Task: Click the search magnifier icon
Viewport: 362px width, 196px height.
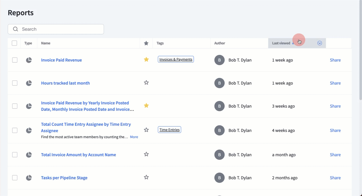Action: (16, 29)
